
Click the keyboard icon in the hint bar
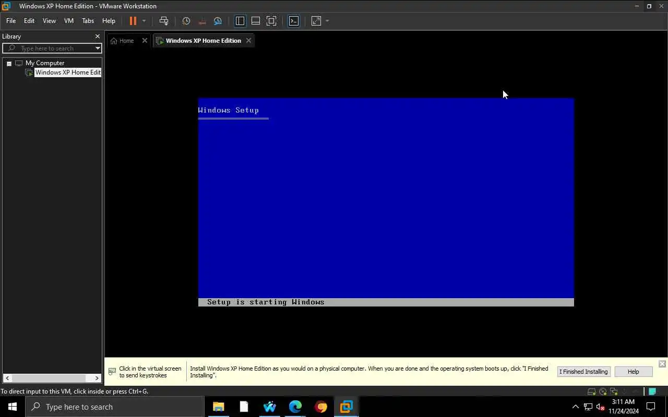(x=112, y=372)
